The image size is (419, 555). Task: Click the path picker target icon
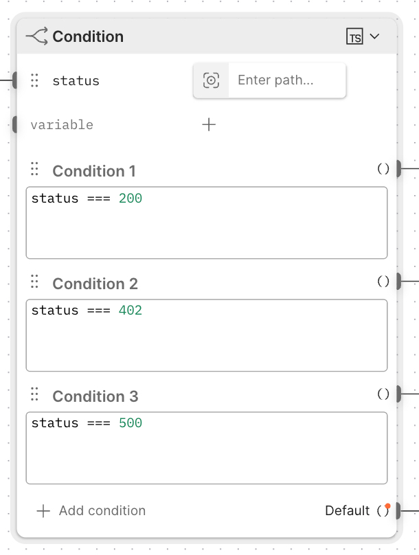click(211, 80)
